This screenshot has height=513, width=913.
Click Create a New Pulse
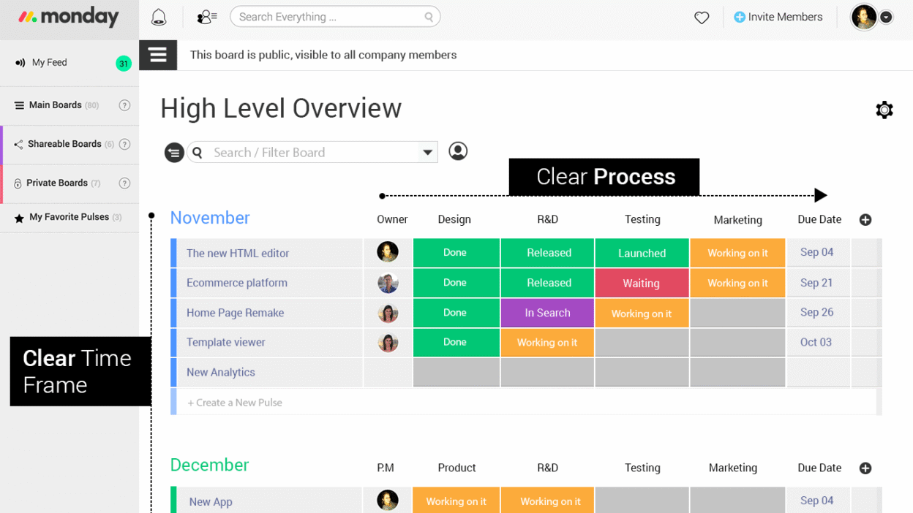click(x=235, y=403)
